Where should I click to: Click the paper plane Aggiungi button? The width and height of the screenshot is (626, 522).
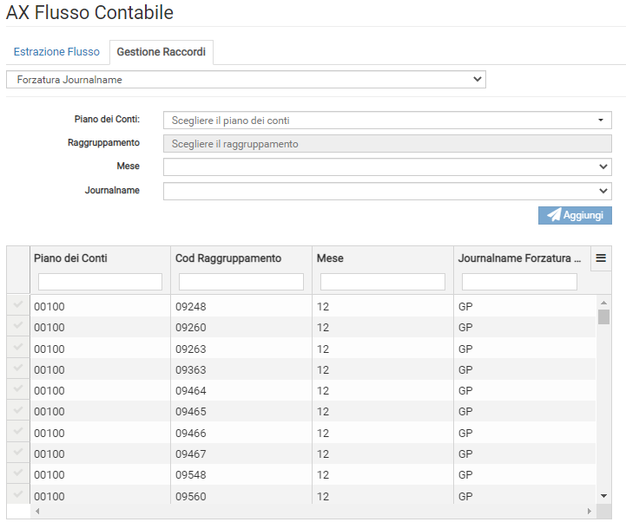coord(575,215)
